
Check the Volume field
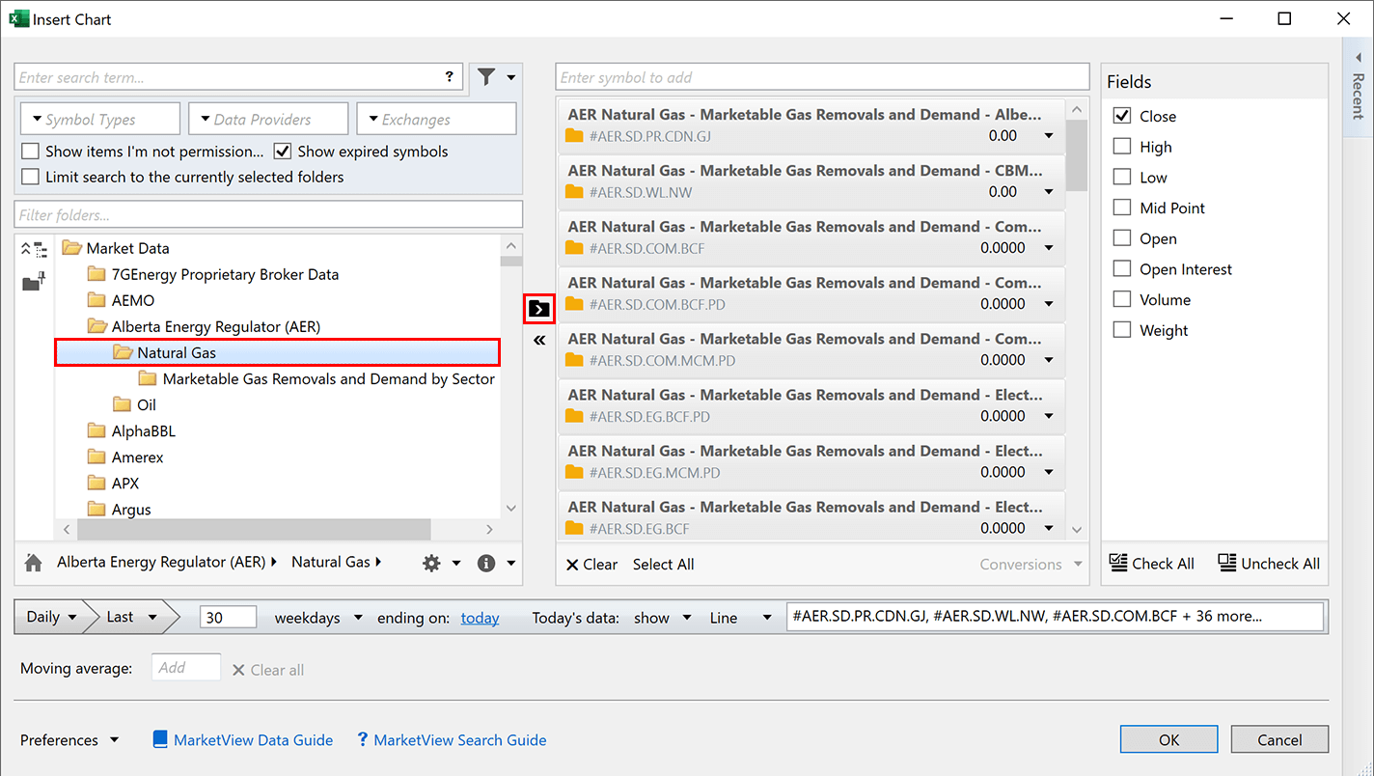pos(1121,300)
